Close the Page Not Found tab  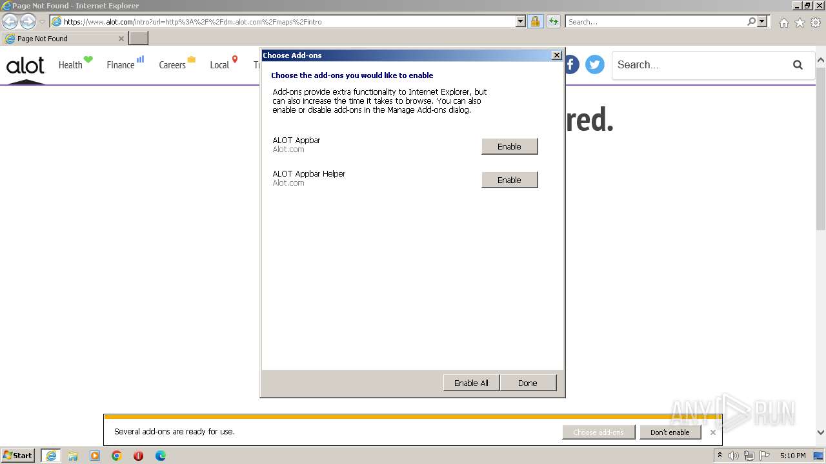pyautogui.click(x=121, y=39)
